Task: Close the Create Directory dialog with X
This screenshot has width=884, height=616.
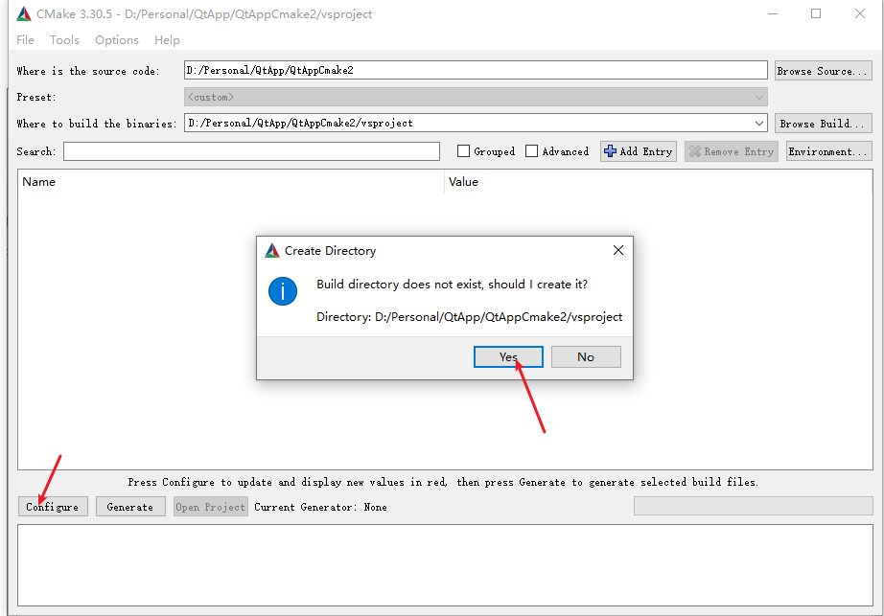Action: point(618,250)
